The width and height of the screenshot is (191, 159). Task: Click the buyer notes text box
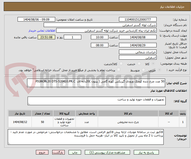pos(86,137)
